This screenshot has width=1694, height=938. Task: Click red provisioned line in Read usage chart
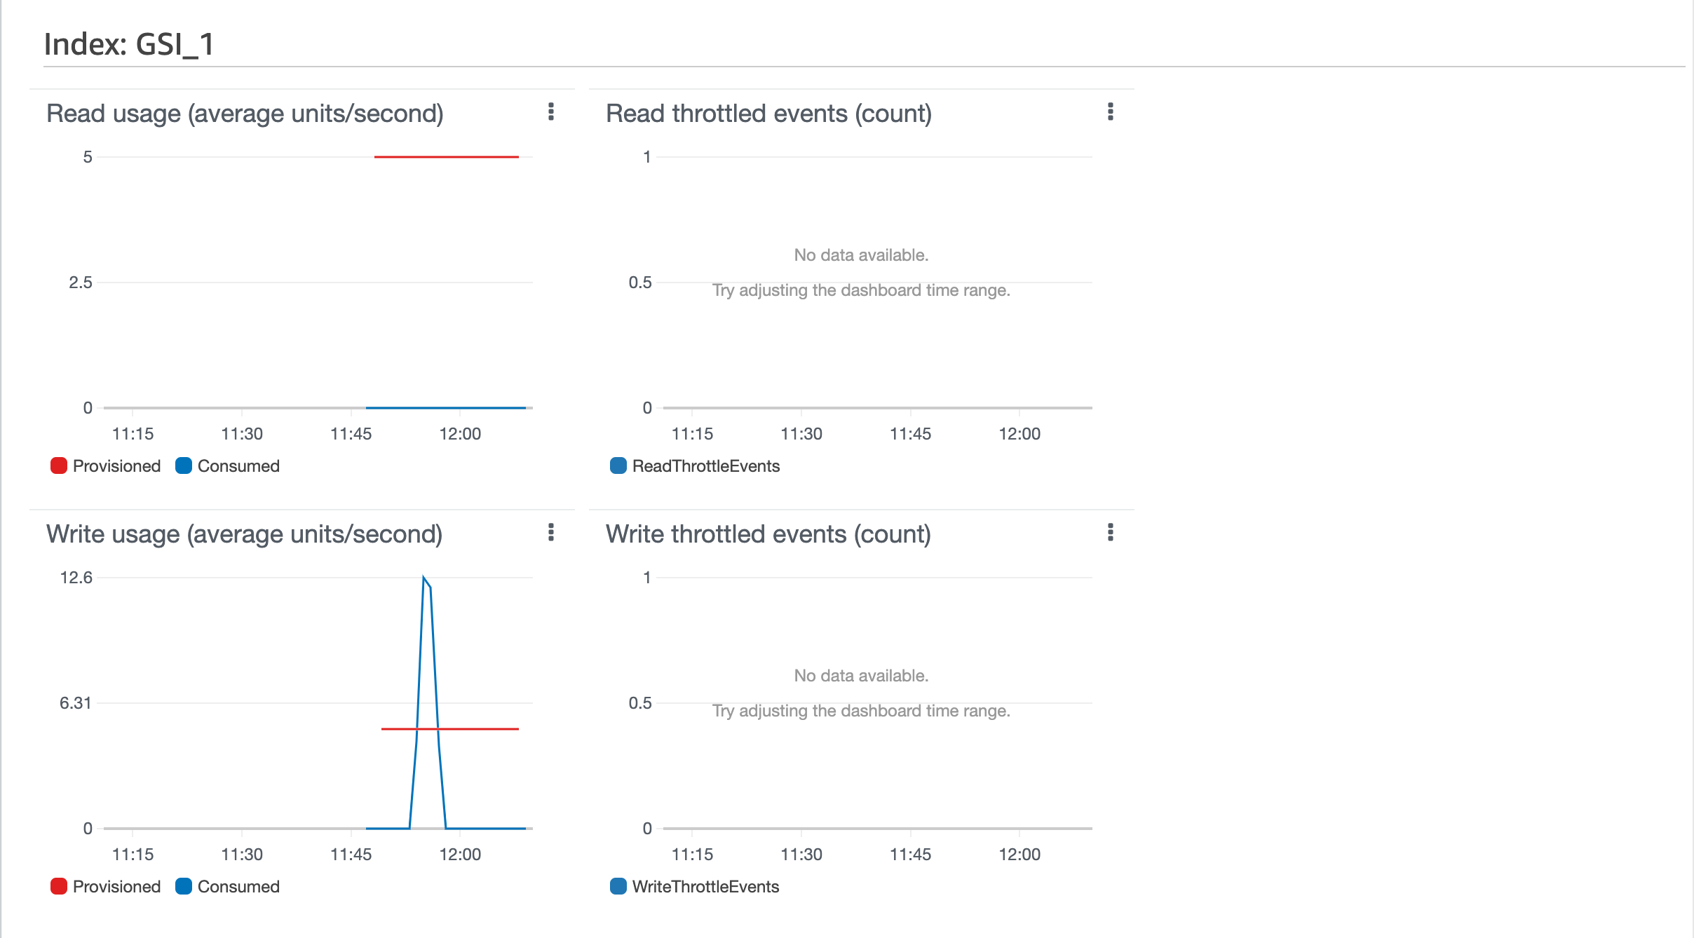447,157
